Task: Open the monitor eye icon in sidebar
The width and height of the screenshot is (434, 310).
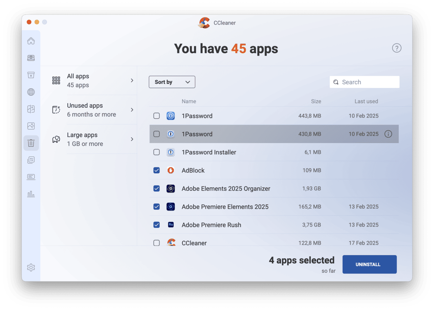Action: pyautogui.click(x=31, y=58)
